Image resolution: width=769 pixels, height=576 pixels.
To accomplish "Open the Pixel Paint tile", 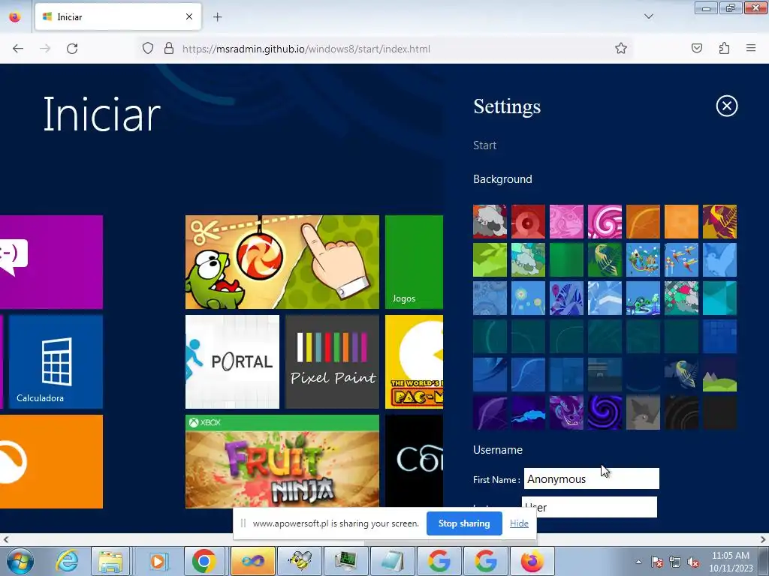I will click(332, 361).
